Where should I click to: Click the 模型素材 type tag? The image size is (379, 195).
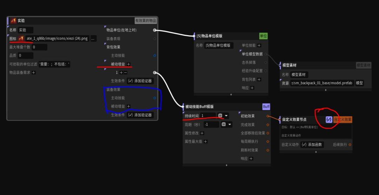[x=364, y=65]
